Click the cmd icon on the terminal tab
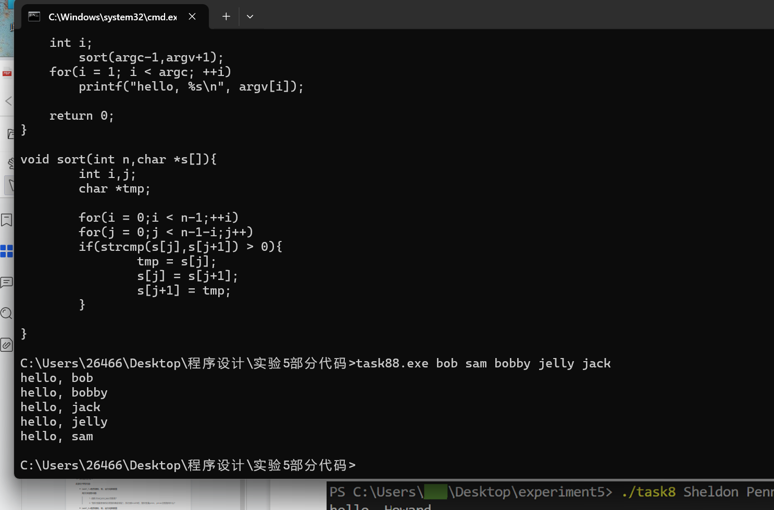Viewport: 774px width, 510px height. (x=34, y=17)
